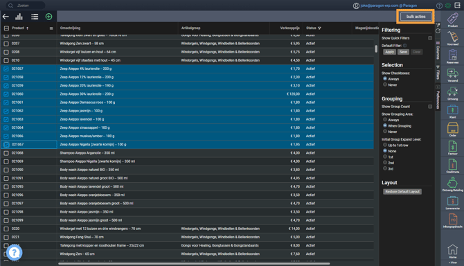Screen dimensions: 464x266
Task: Open the Product column menu icon
Action: 51,28
